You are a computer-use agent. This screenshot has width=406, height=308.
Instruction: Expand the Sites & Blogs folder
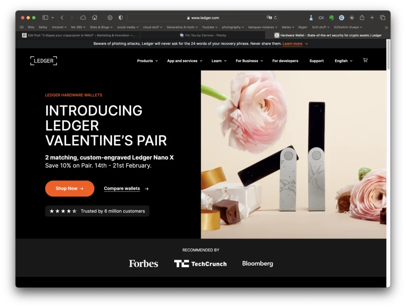click(x=101, y=27)
